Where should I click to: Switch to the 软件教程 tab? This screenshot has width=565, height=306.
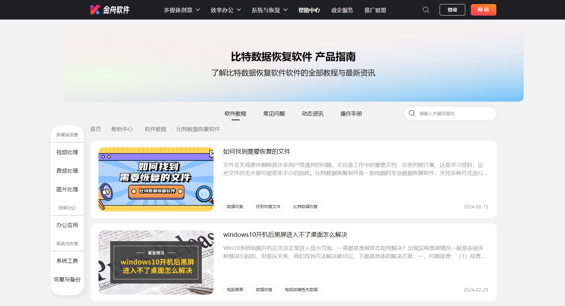point(235,113)
